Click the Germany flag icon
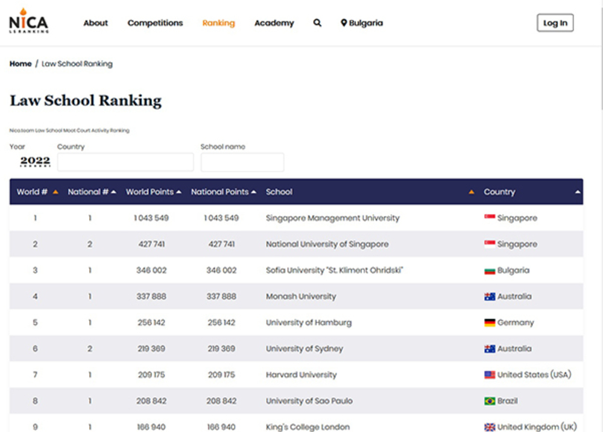 (x=490, y=322)
